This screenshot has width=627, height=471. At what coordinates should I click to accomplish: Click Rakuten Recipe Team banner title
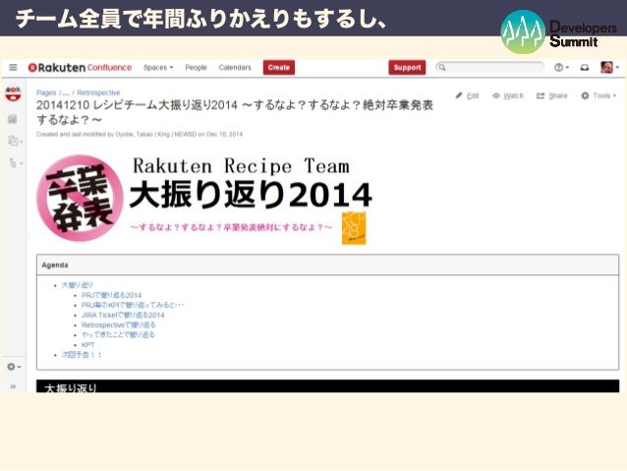click(241, 165)
